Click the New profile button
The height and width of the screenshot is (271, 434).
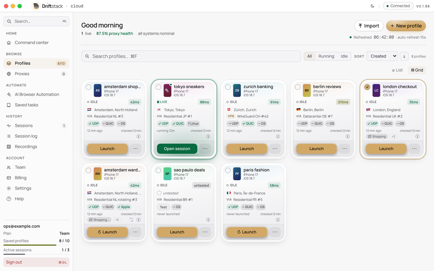406,26
